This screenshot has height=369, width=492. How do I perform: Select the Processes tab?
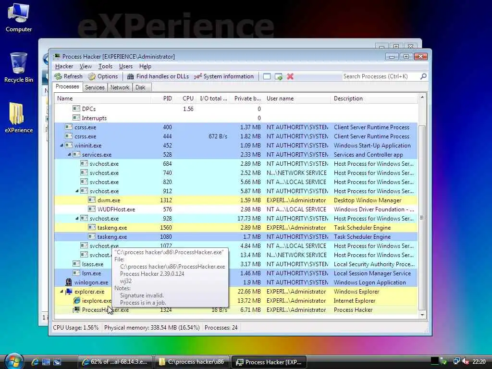click(67, 86)
